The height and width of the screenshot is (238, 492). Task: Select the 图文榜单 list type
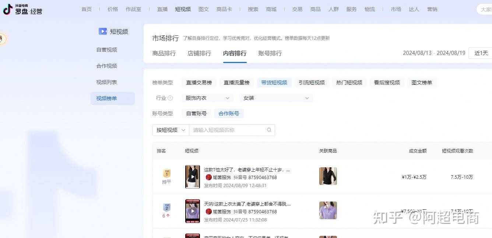click(422, 83)
